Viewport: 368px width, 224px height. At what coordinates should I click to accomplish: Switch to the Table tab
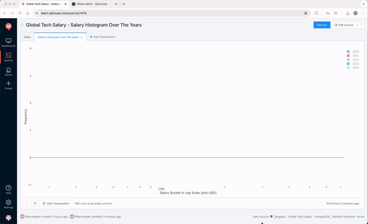27,37
